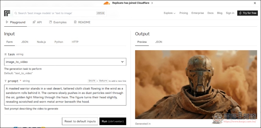Click Reset to default inputs button
This screenshot has height=128, width=261.
[x=80, y=121]
